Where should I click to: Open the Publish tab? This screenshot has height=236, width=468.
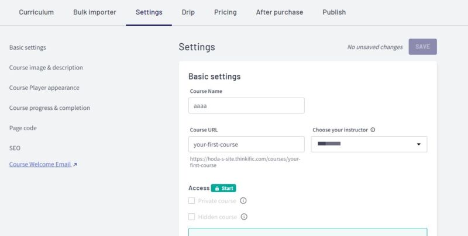(x=334, y=12)
